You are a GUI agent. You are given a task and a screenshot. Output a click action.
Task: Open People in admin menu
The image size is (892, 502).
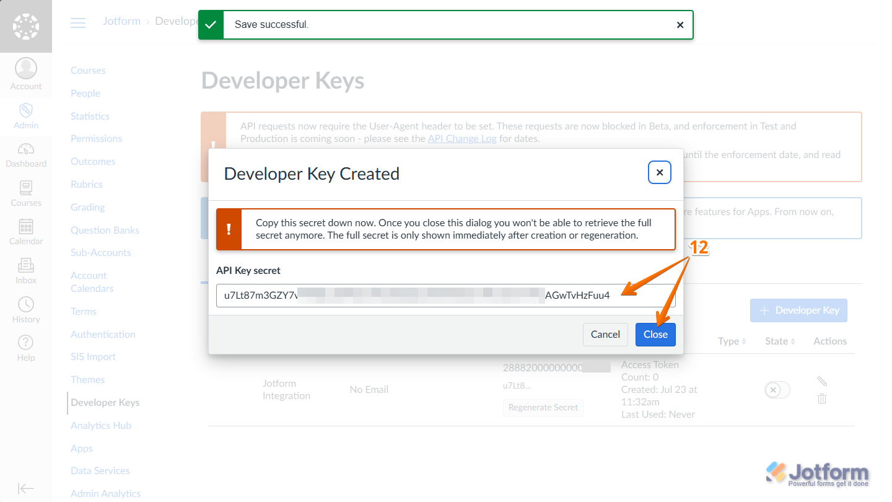pyautogui.click(x=85, y=93)
